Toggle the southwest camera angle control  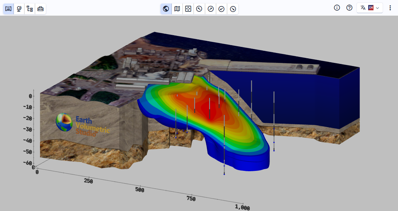click(x=222, y=9)
